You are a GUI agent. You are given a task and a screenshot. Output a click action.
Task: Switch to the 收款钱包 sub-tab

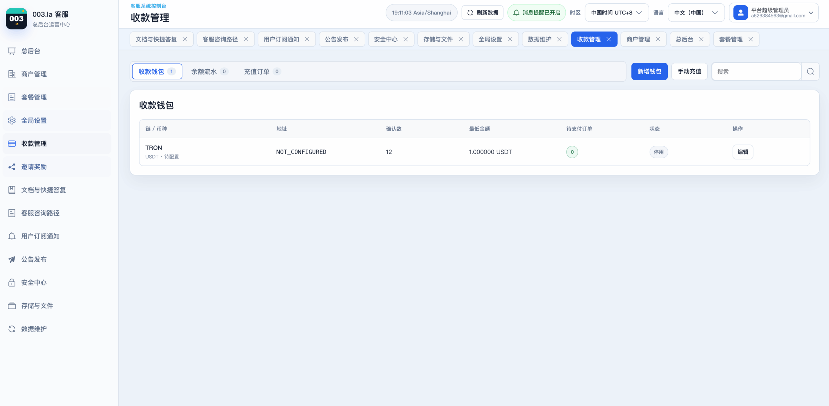point(157,72)
